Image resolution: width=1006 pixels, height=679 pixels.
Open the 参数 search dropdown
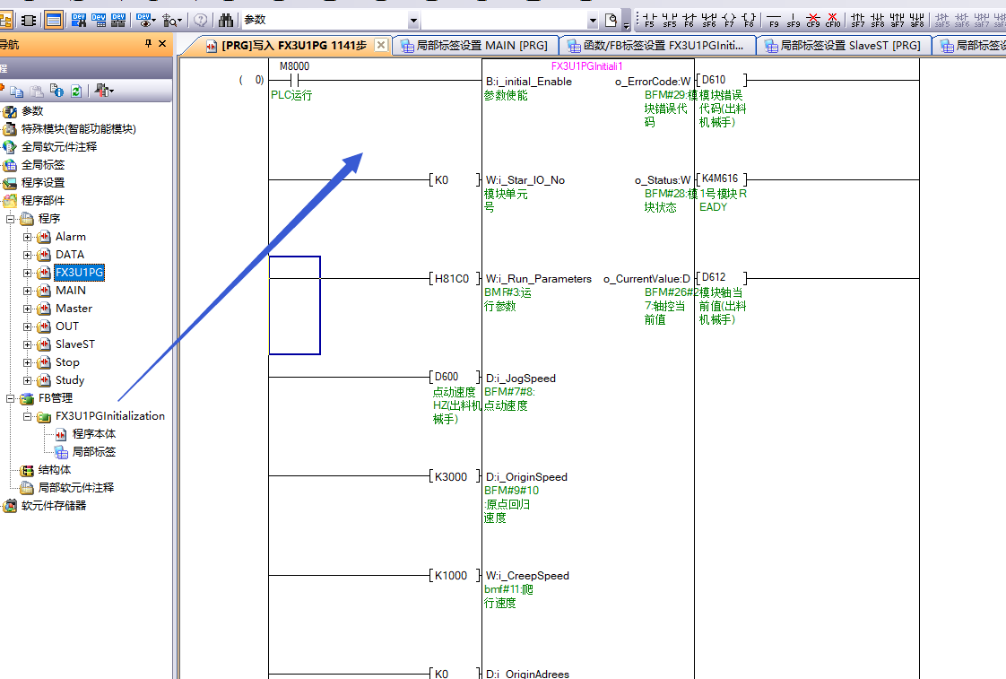pos(413,20)
